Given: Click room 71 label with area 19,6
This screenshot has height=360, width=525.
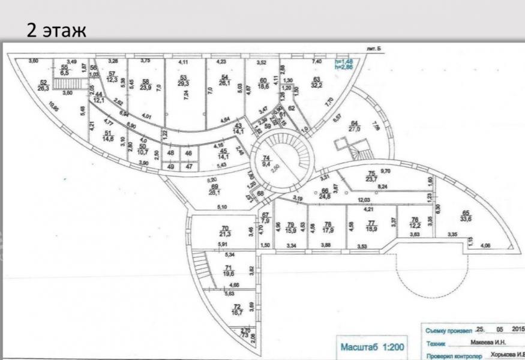Looking at the screenshot, I should pyautogui.click(x=228, y=270).
